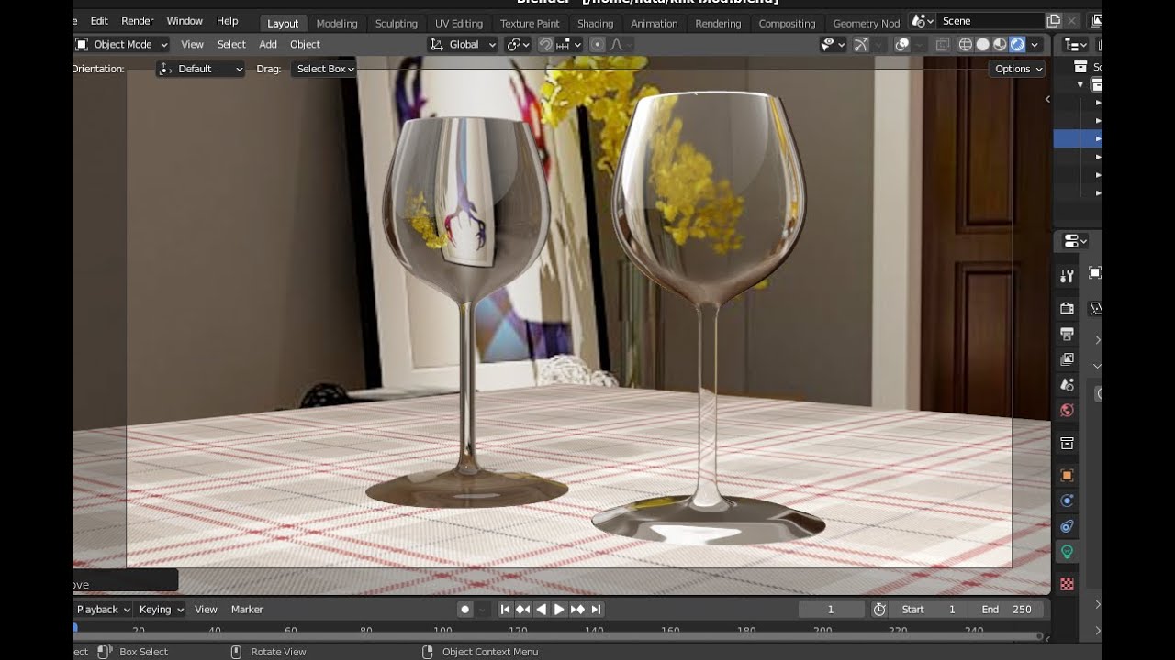Jump to the next keyframe
This screenshot has height=660, width=1175.
coord(577,610)
